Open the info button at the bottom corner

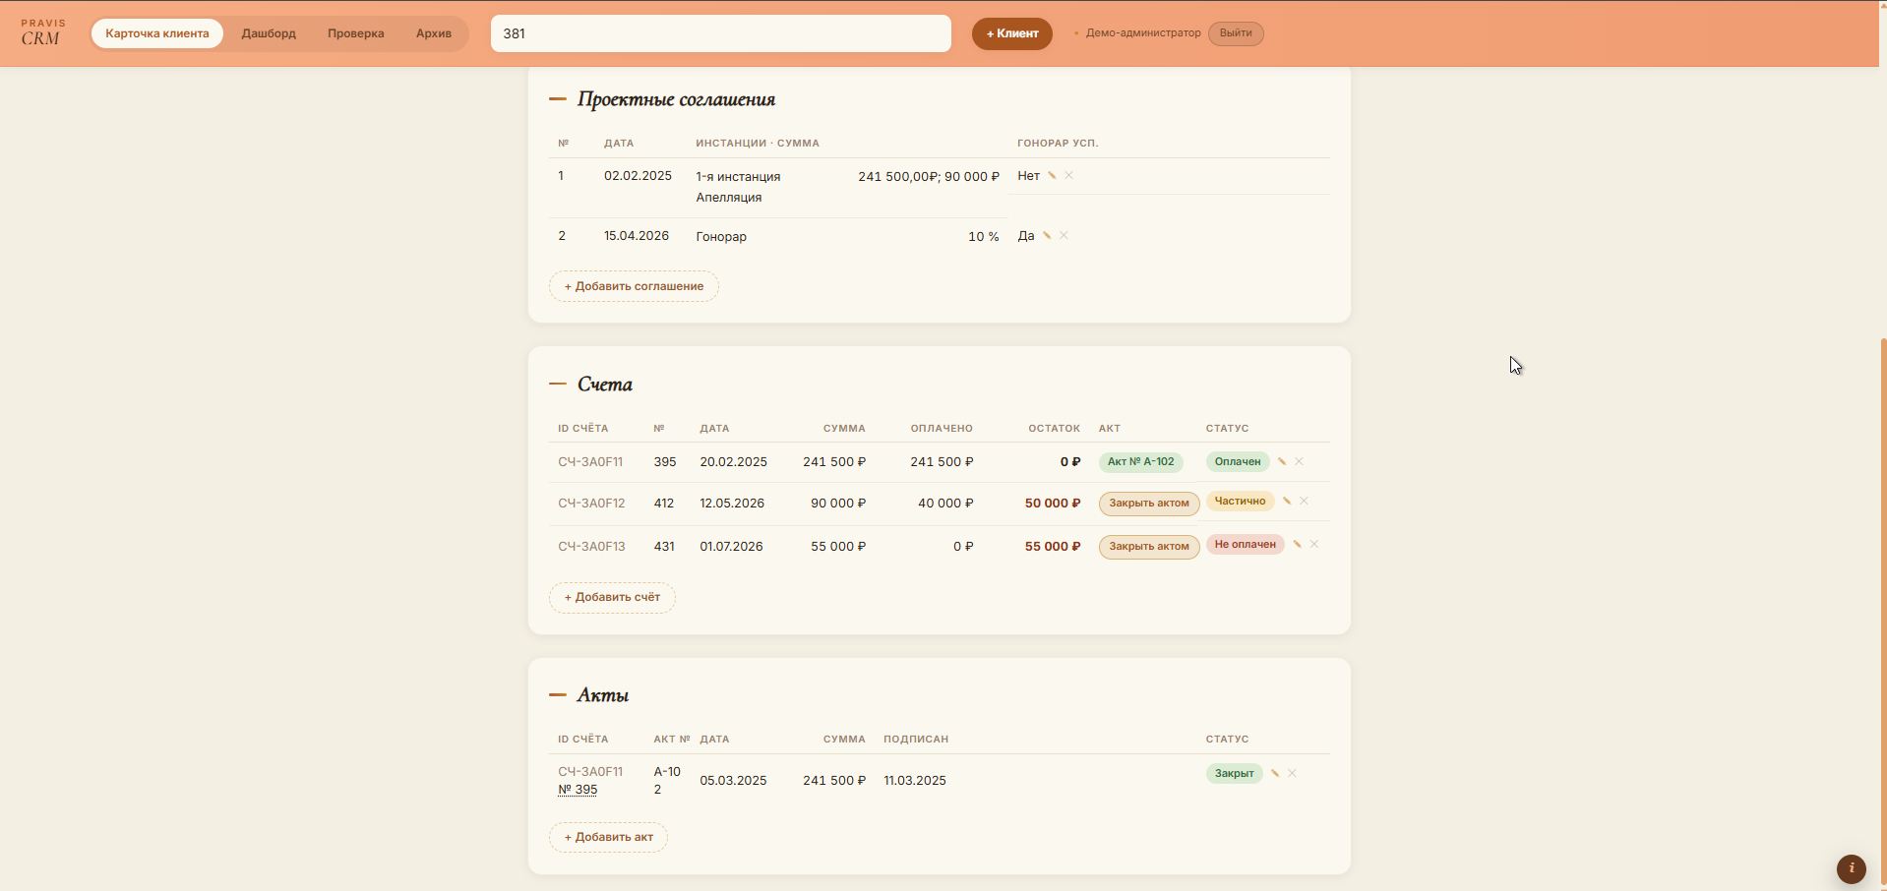tap(1852, 868)
